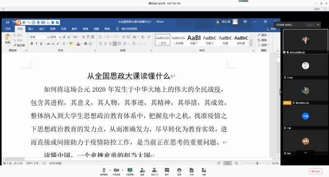Screen dimensions: 329x177
Task: Click the Paste (粘贴) icon
Action: coord(8,39)
